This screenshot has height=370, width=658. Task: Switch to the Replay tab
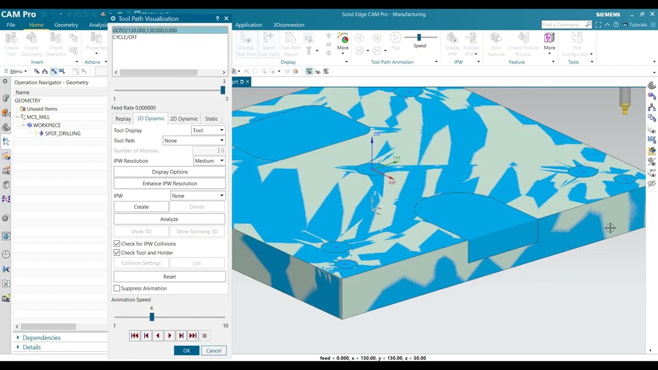(123, 119)
